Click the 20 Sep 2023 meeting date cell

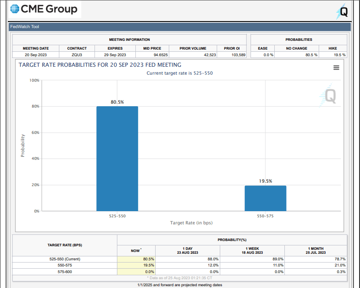pos(36,55)
